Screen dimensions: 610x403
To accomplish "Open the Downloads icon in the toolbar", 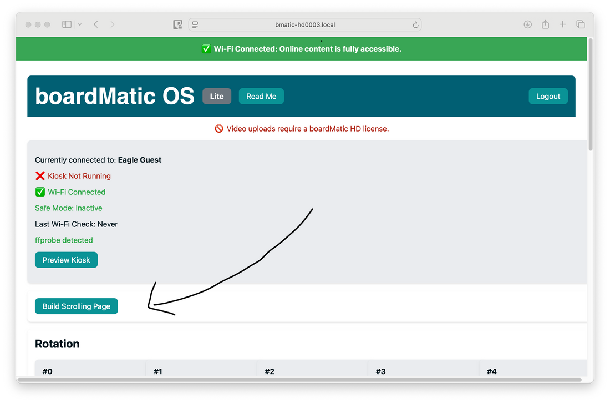I will coord(527,24).
